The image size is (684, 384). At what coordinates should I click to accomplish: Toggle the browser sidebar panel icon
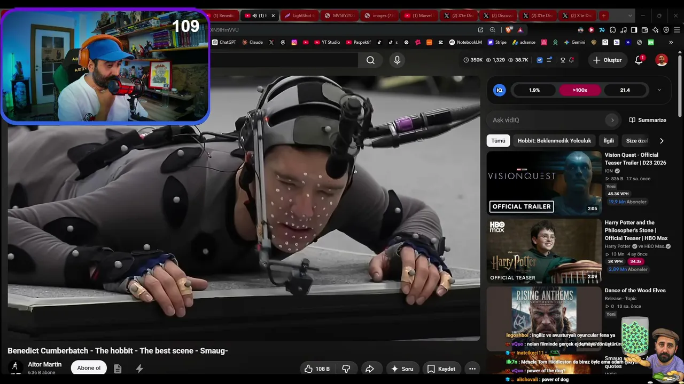(x=634, y=30)
